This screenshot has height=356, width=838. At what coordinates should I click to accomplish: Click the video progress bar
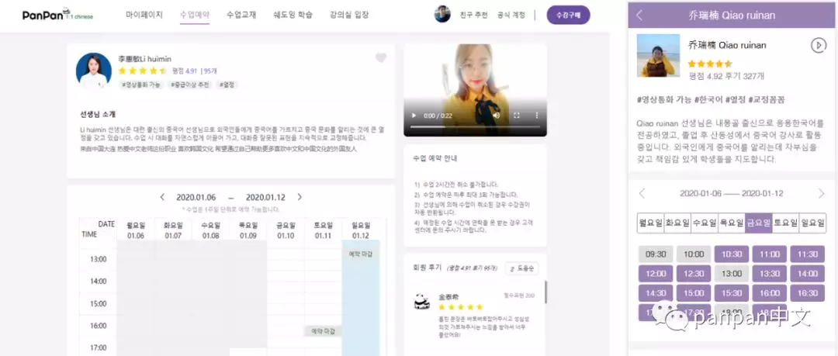[x=475, y=127]
